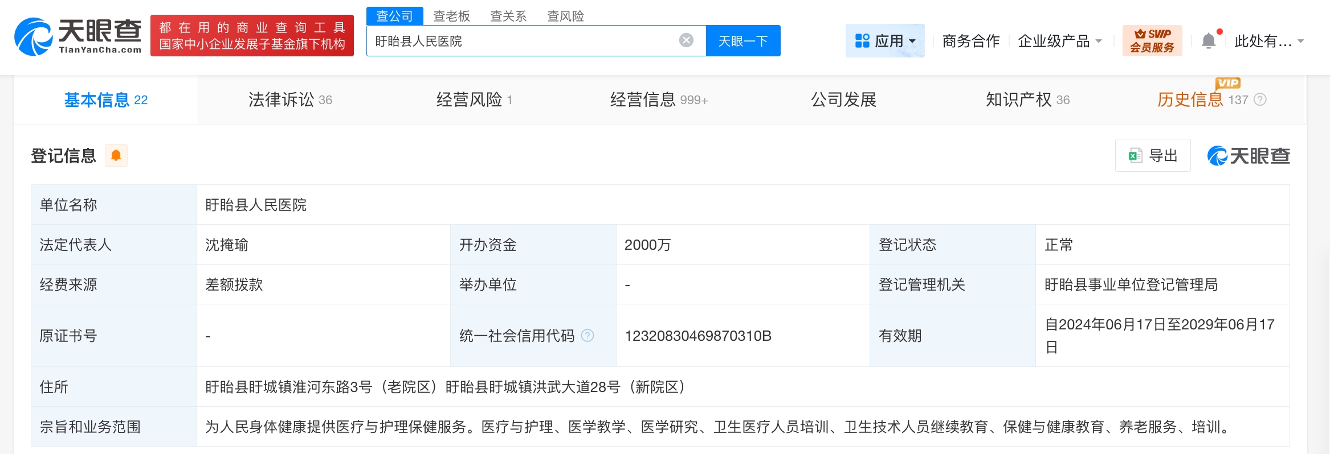The image size is (1330, 454).
Task: Click the TianYanCha logo in header
Action: (x=78, y=36)
